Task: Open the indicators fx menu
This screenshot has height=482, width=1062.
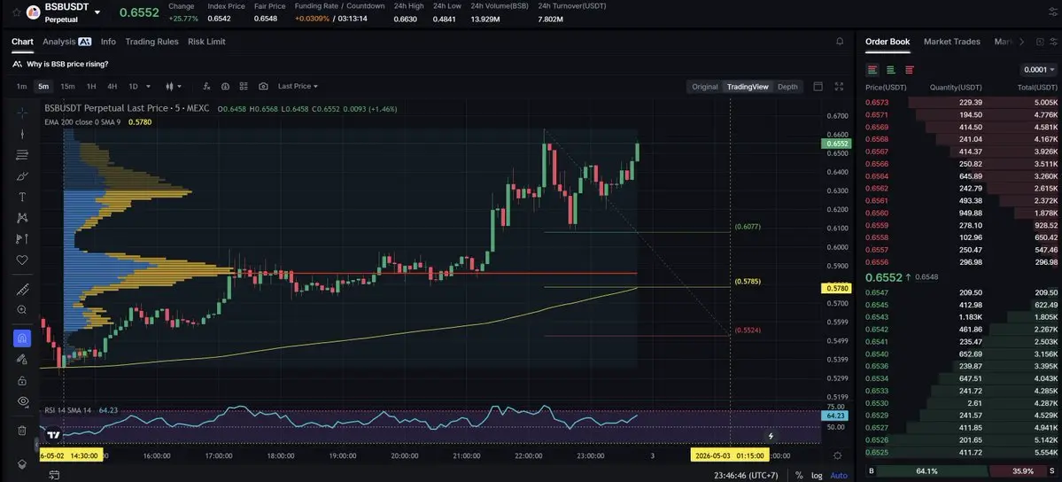Action: coord(206,86)
